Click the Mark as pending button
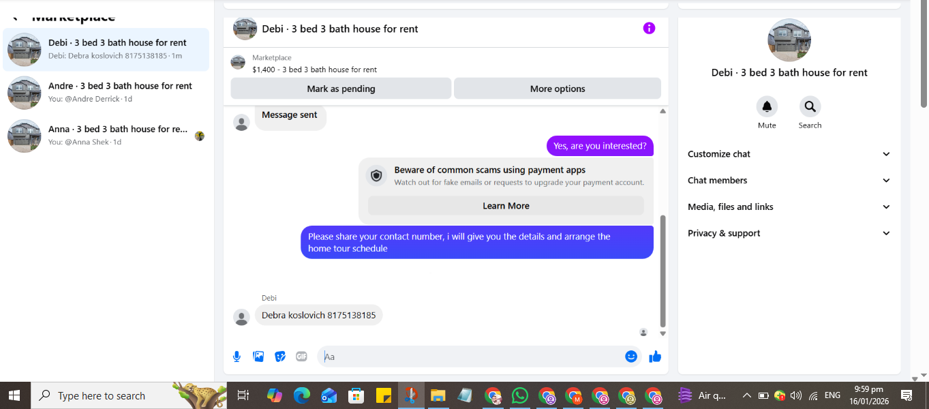 click(341, 89)
